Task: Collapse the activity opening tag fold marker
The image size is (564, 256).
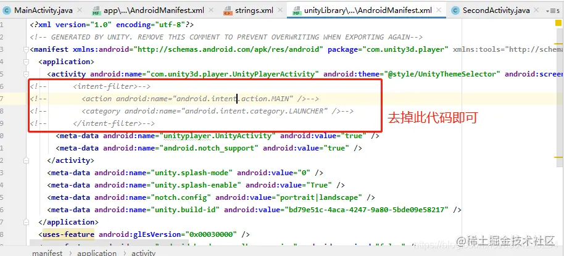Action: point(26,74)
